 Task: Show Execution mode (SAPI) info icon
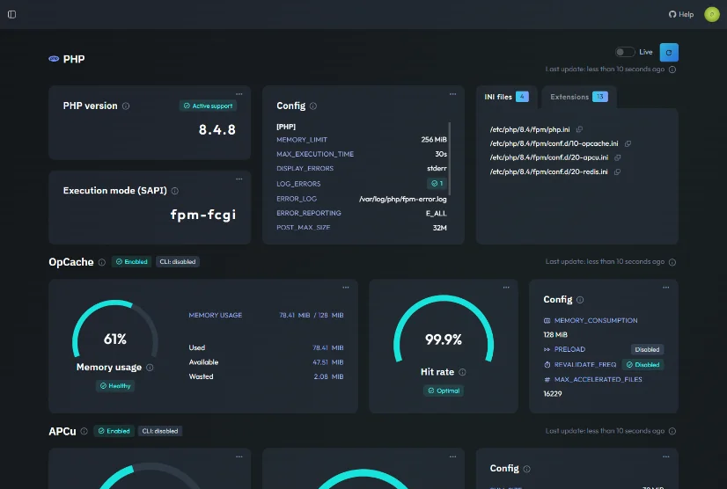175,191
